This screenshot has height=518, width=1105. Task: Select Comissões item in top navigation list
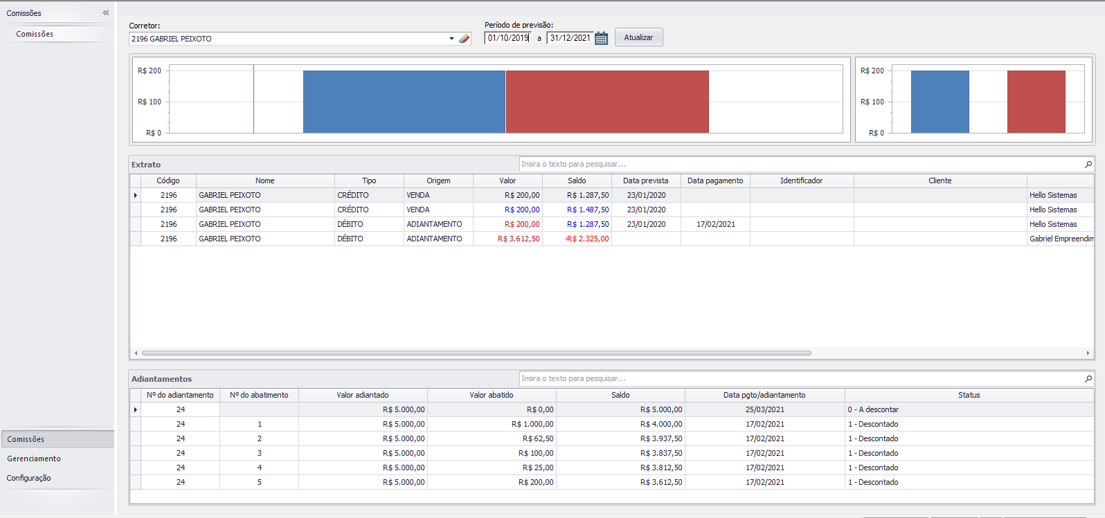click(x=35, y=34)
